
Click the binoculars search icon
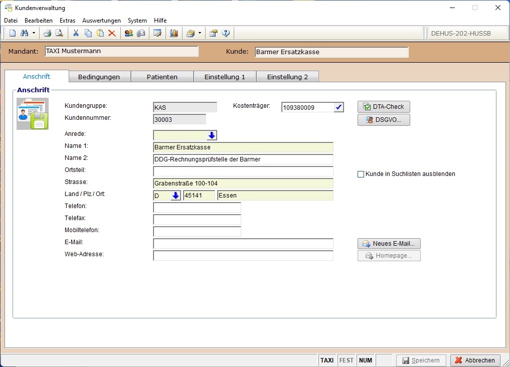[25, 33]
